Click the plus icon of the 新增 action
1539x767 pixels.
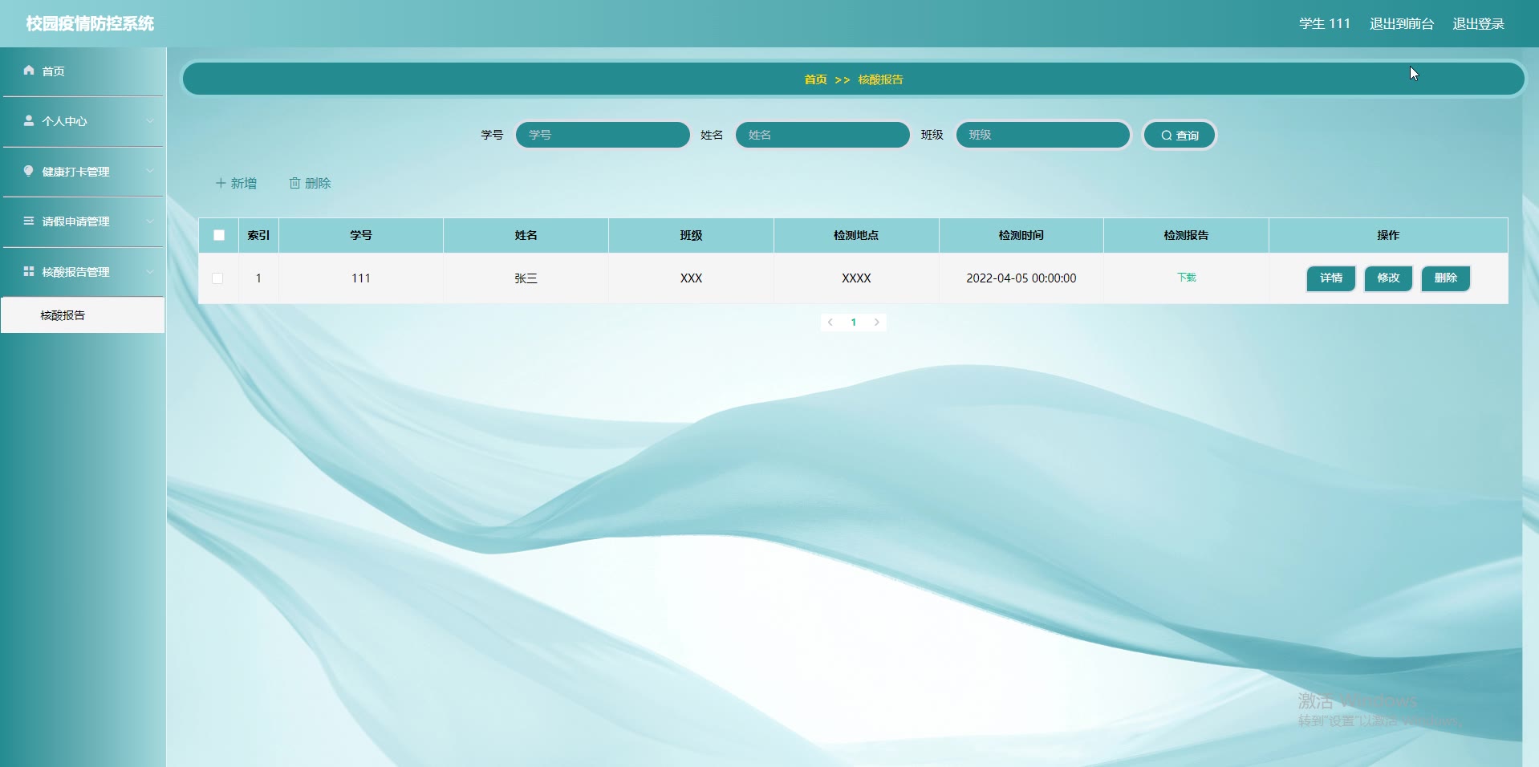coord(221,183)
